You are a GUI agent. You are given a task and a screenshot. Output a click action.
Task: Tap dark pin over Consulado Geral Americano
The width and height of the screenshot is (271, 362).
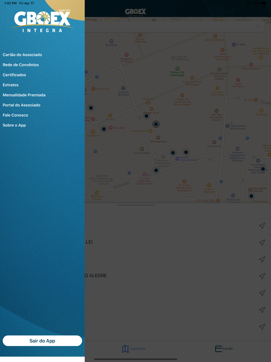(263, 169)
